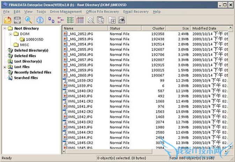The width and height of the screenshot is (235, 162).
Task: Select file _MG_2853.JPG
Action: pos(81,39)
